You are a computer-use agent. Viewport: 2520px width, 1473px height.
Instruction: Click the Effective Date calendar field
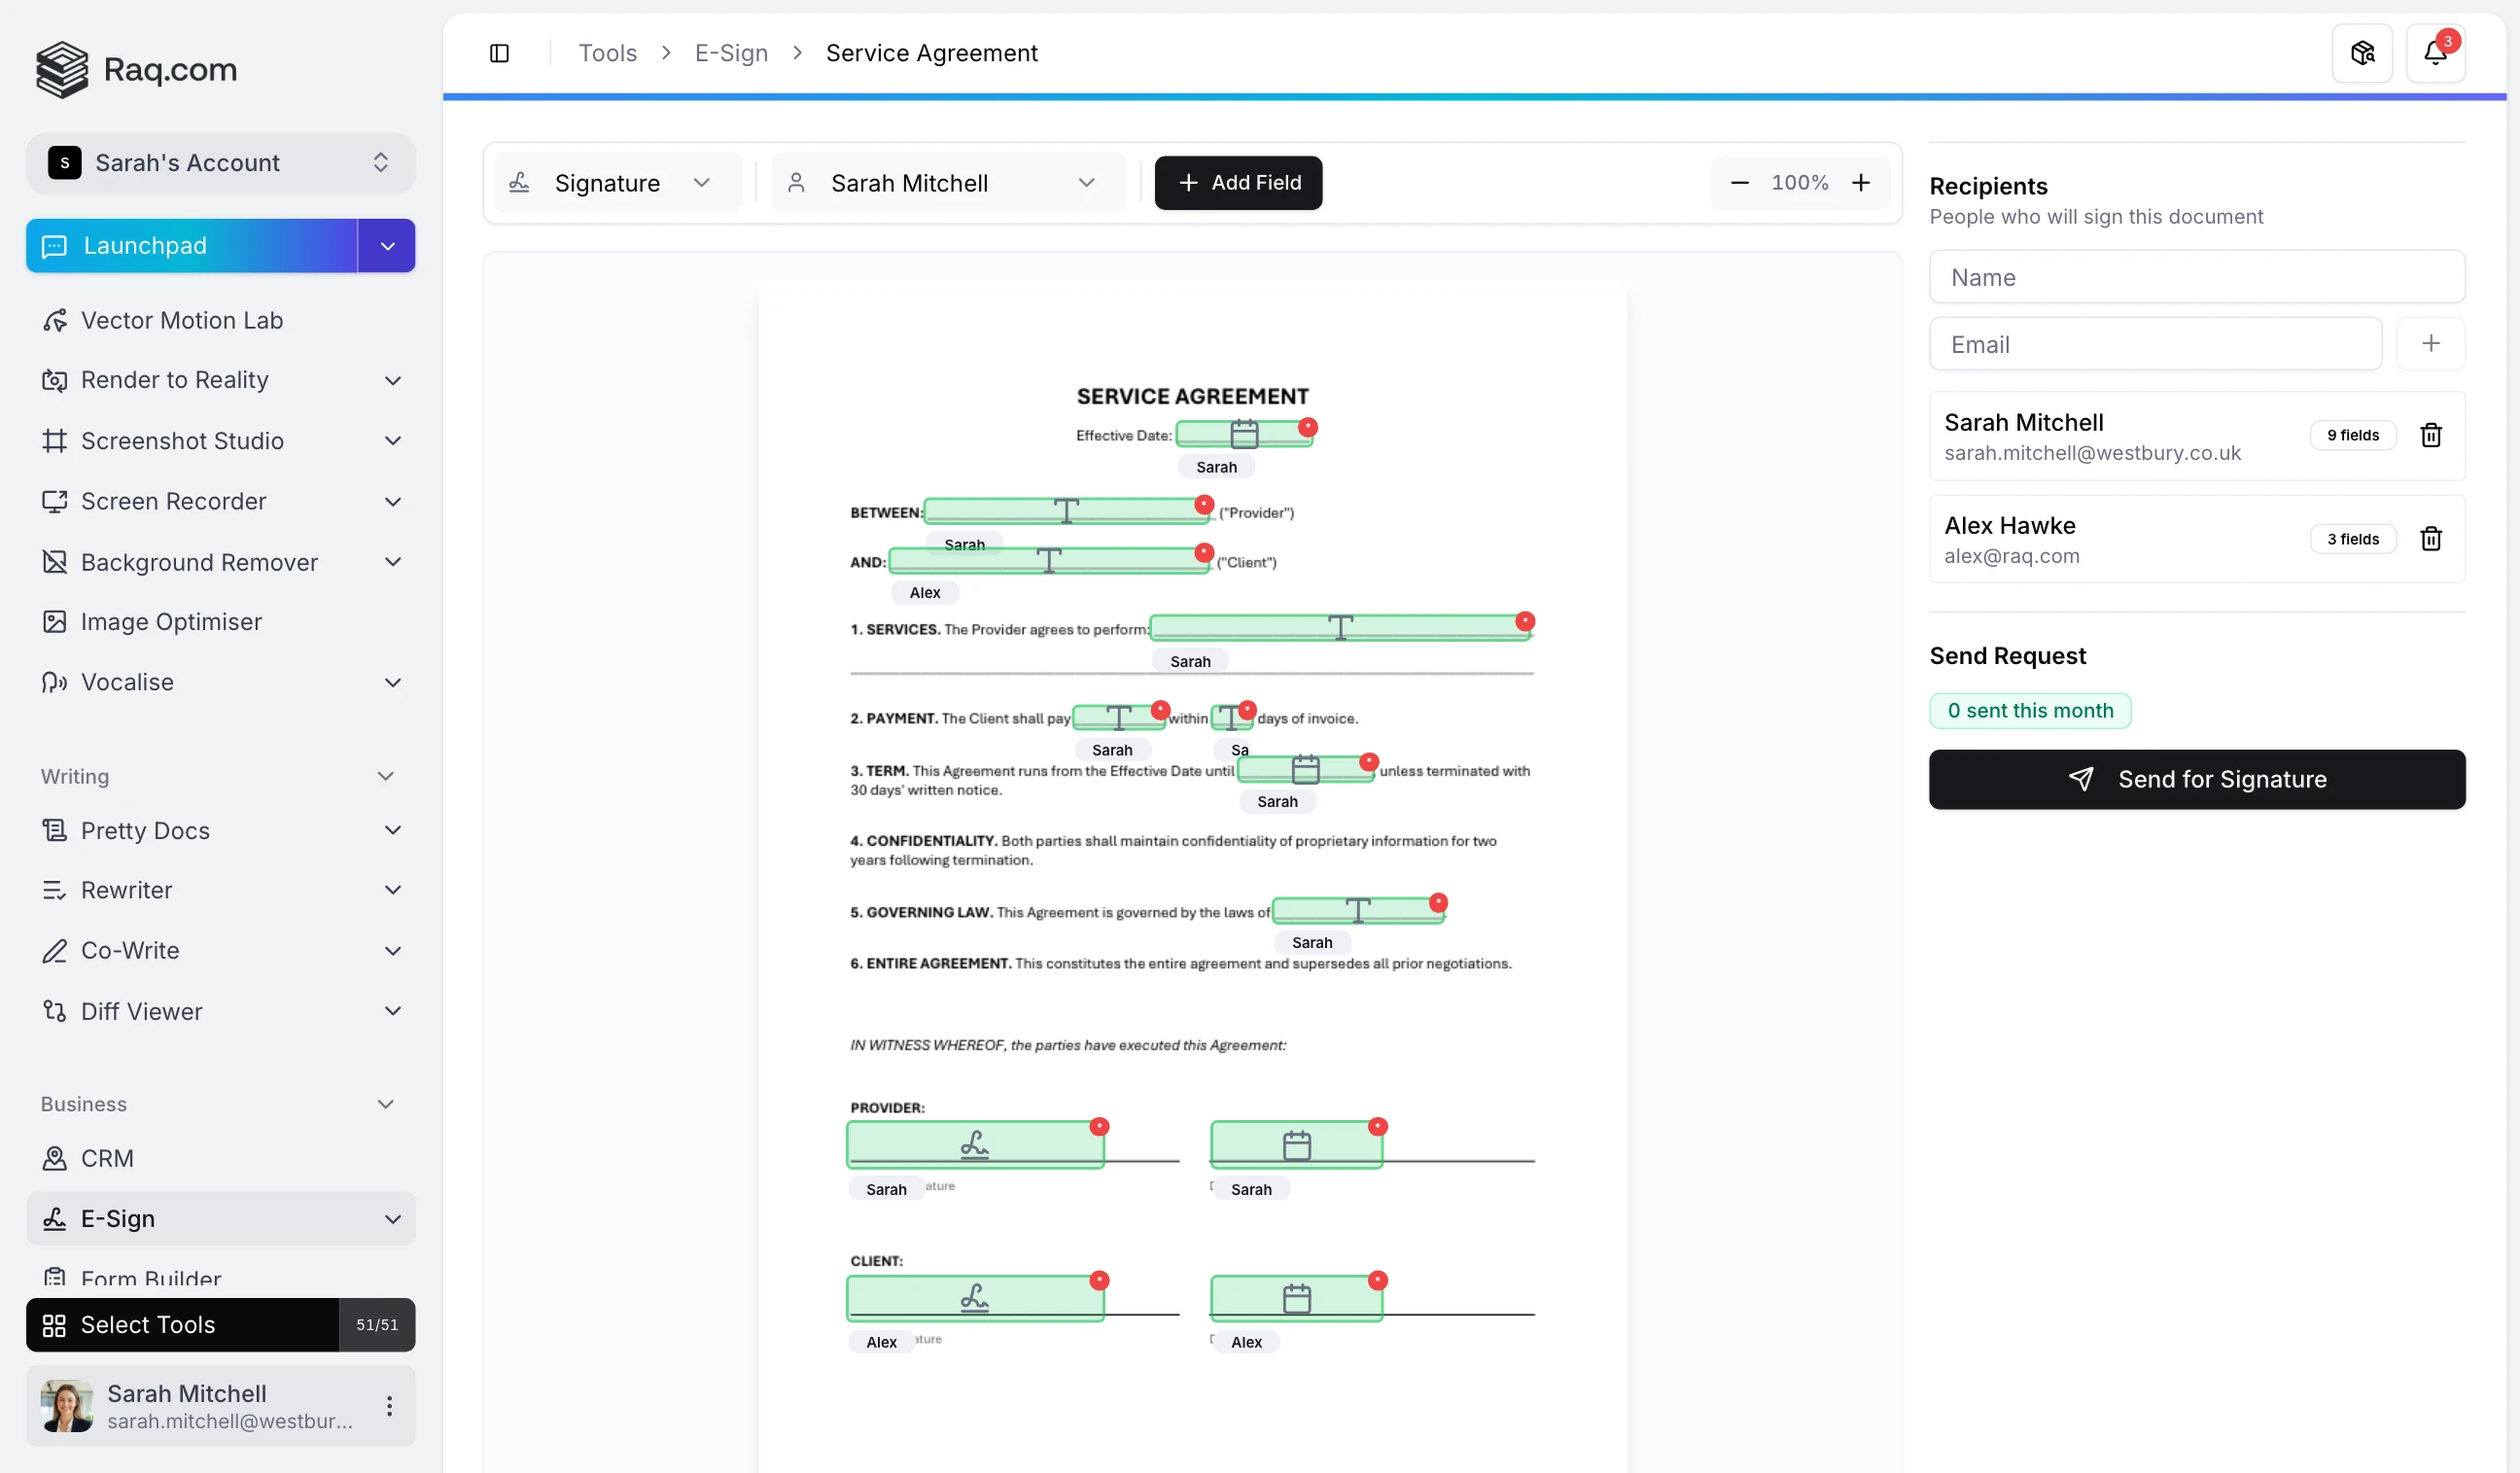[1243, 434]
